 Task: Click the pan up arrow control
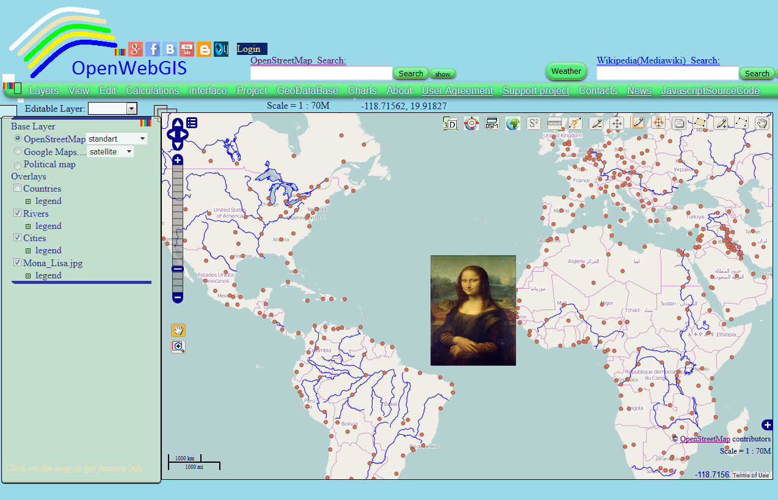[178, 123]
